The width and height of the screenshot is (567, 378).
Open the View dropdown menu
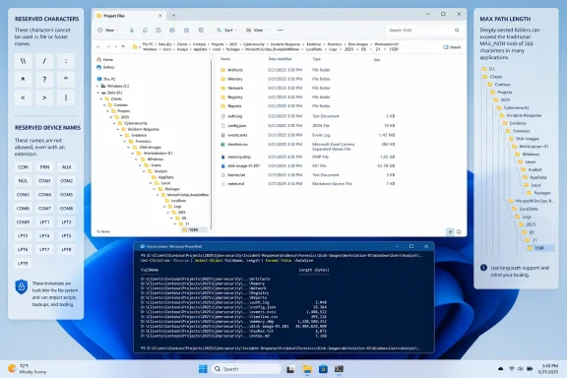pos(256,31)
